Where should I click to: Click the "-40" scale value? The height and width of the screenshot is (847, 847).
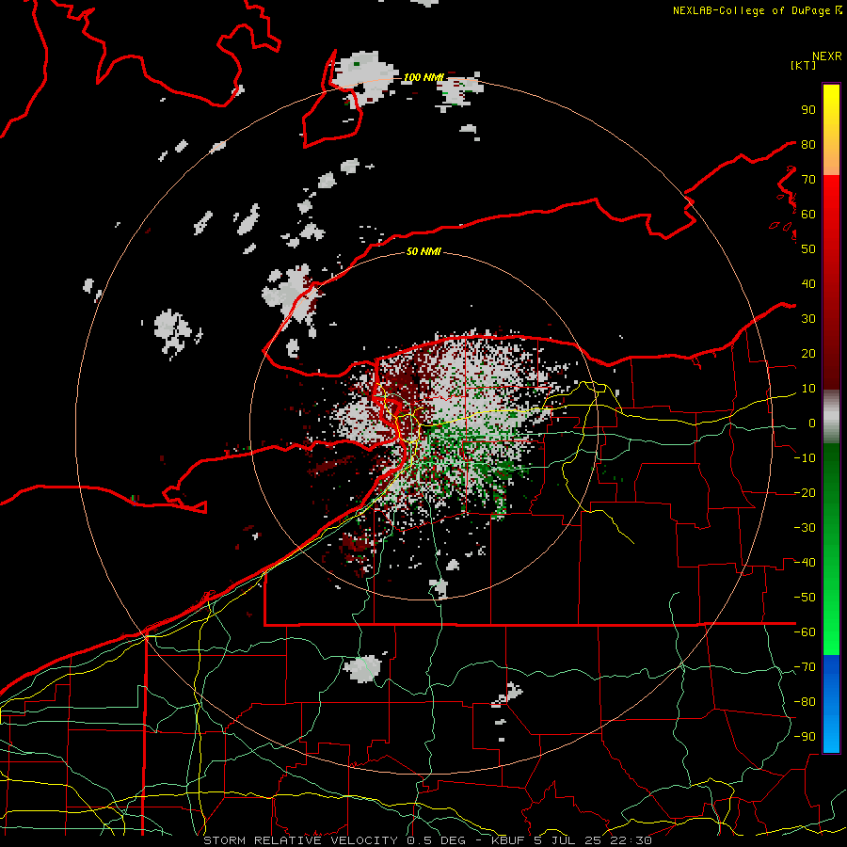tap(805, 563)
